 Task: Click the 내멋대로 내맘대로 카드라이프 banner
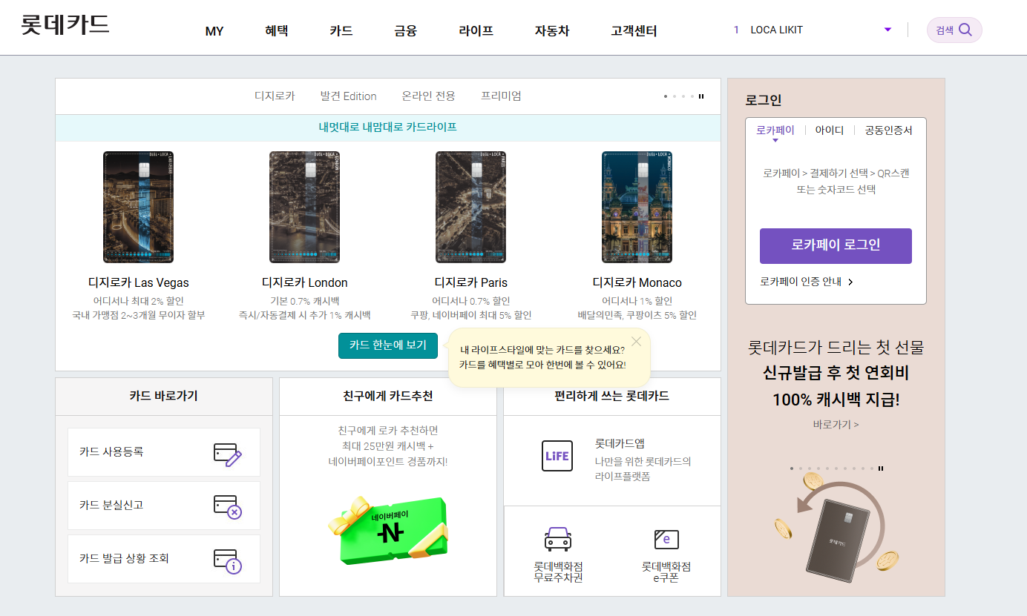[388, 127]
